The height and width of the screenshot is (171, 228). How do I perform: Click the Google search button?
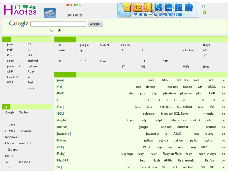coord(95,24)
